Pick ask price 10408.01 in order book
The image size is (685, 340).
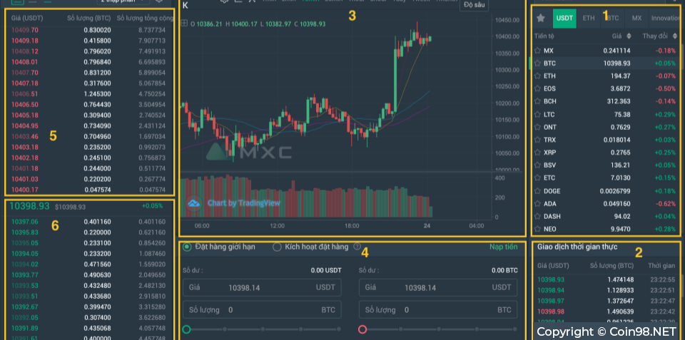(25, 62)
